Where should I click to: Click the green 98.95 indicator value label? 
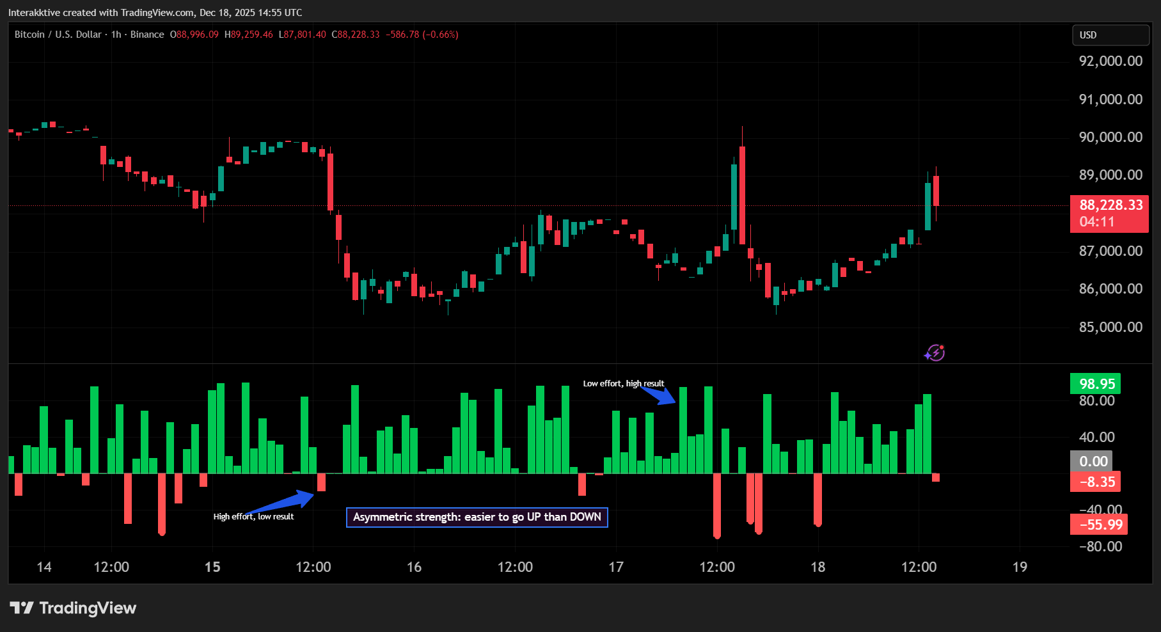1096,384
